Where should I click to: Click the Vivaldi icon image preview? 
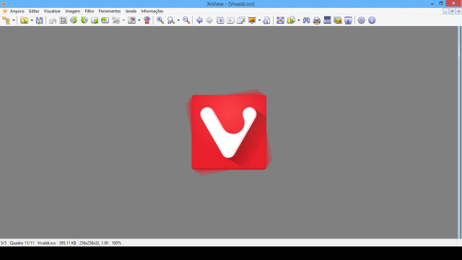(229, 132)
